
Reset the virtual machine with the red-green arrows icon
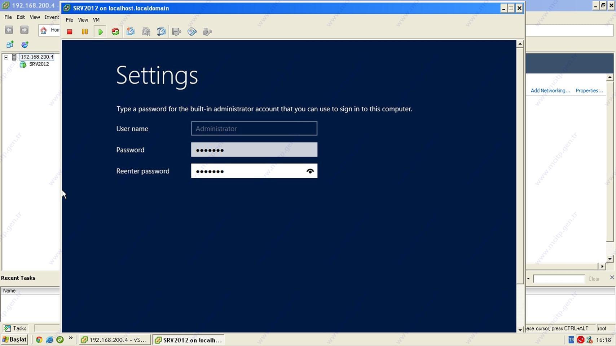[115, 32]
